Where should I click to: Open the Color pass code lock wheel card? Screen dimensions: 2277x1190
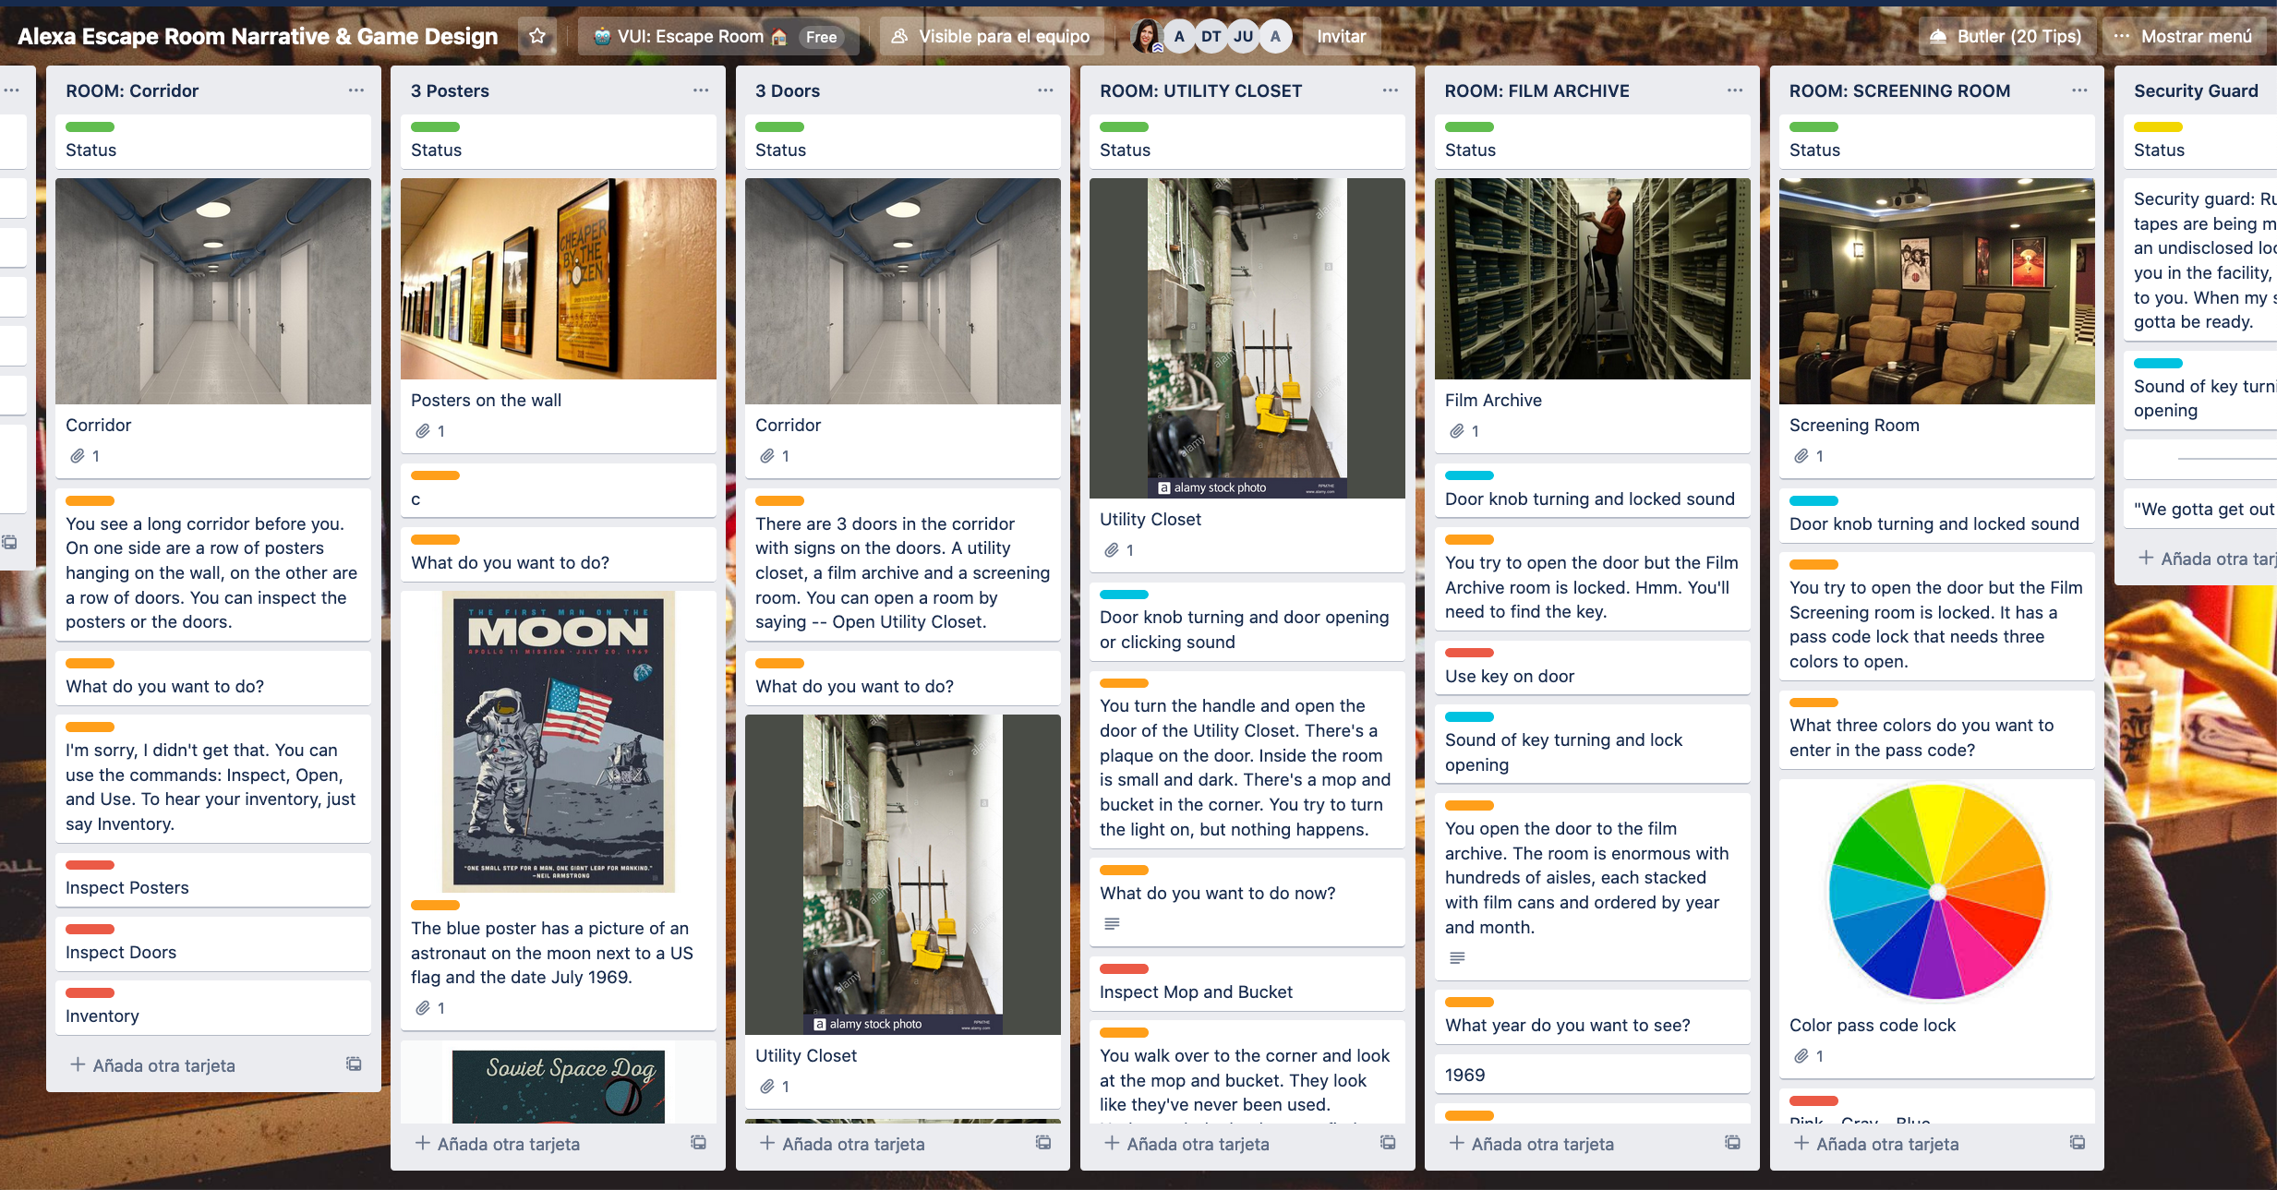tap(1936, 892)
